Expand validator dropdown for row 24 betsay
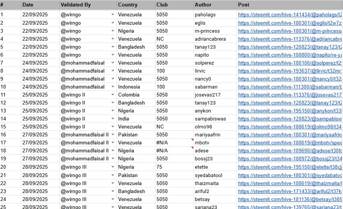 pyautogui.click(x=113, y=199)
